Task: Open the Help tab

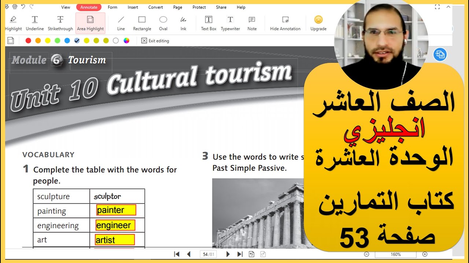Action: 241,7
